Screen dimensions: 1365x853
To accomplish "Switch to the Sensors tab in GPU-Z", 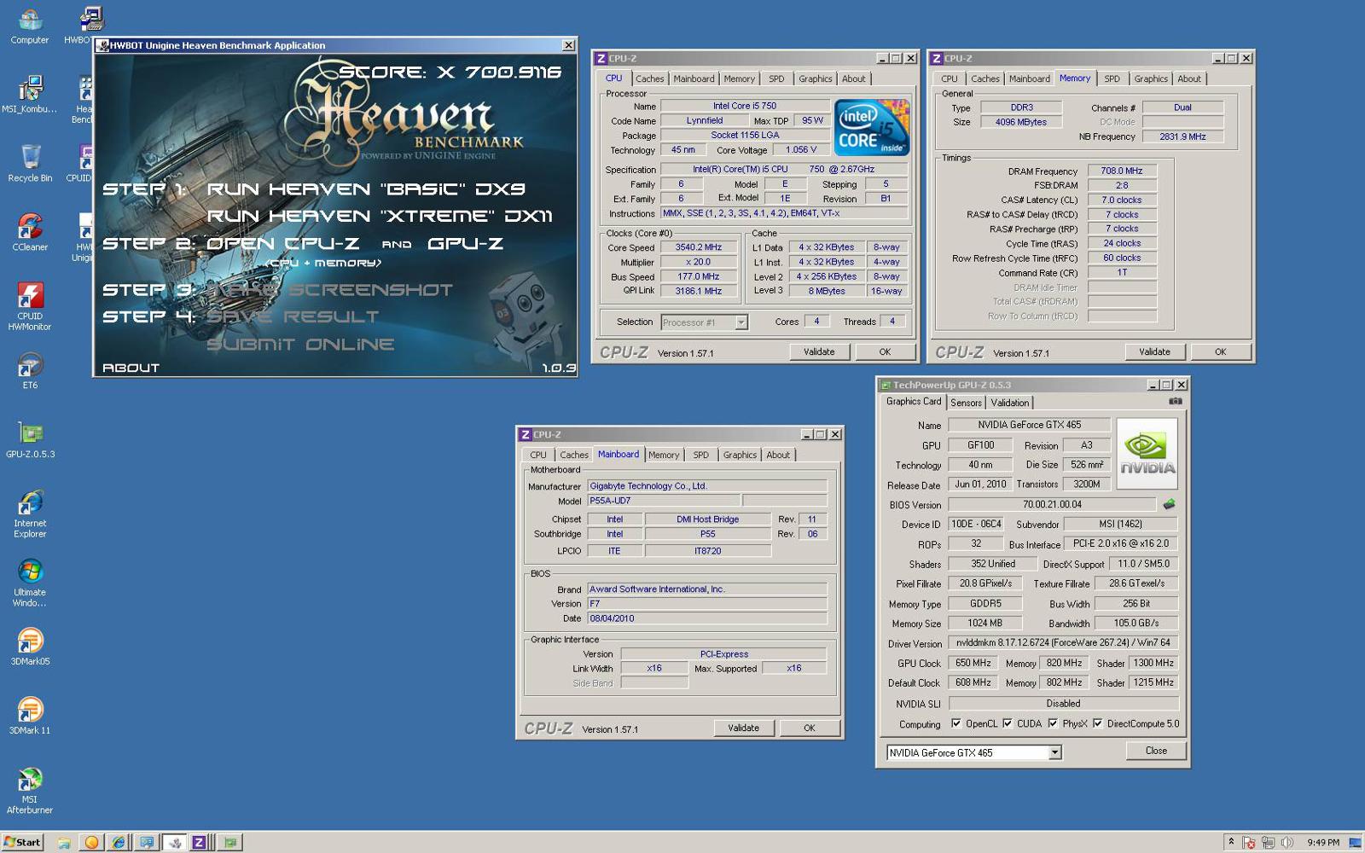I will pos(966,403).
